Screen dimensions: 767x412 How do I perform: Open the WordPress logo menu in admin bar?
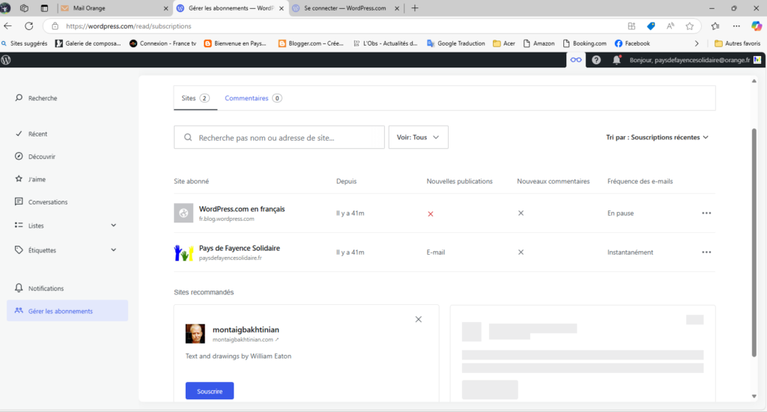7,60
